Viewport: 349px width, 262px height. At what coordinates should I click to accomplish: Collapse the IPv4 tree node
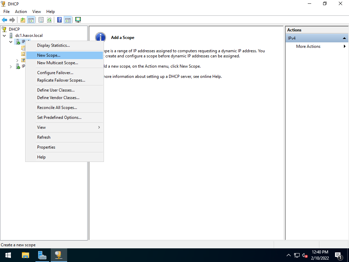click(x=11, y=42)
